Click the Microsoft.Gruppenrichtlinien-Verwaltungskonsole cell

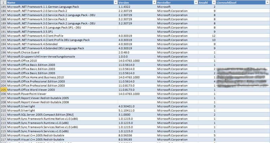[62, 57]
